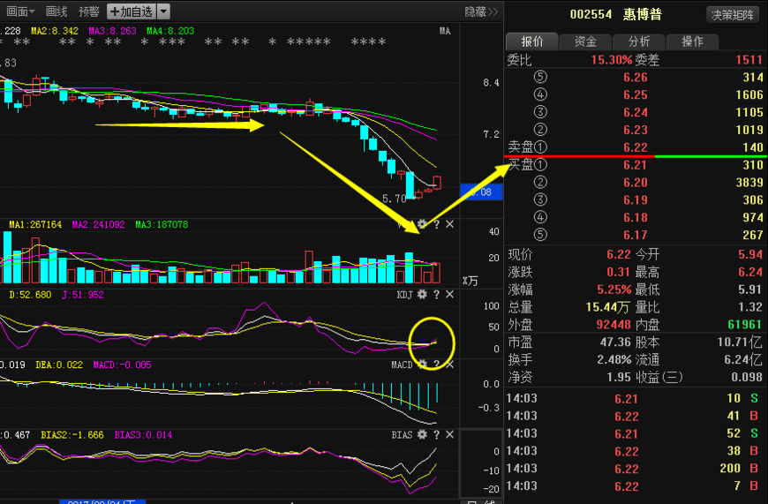Open the 画面 menu
Image resolution: width=768 pixels, height=504 pixels.
(20, 11)
